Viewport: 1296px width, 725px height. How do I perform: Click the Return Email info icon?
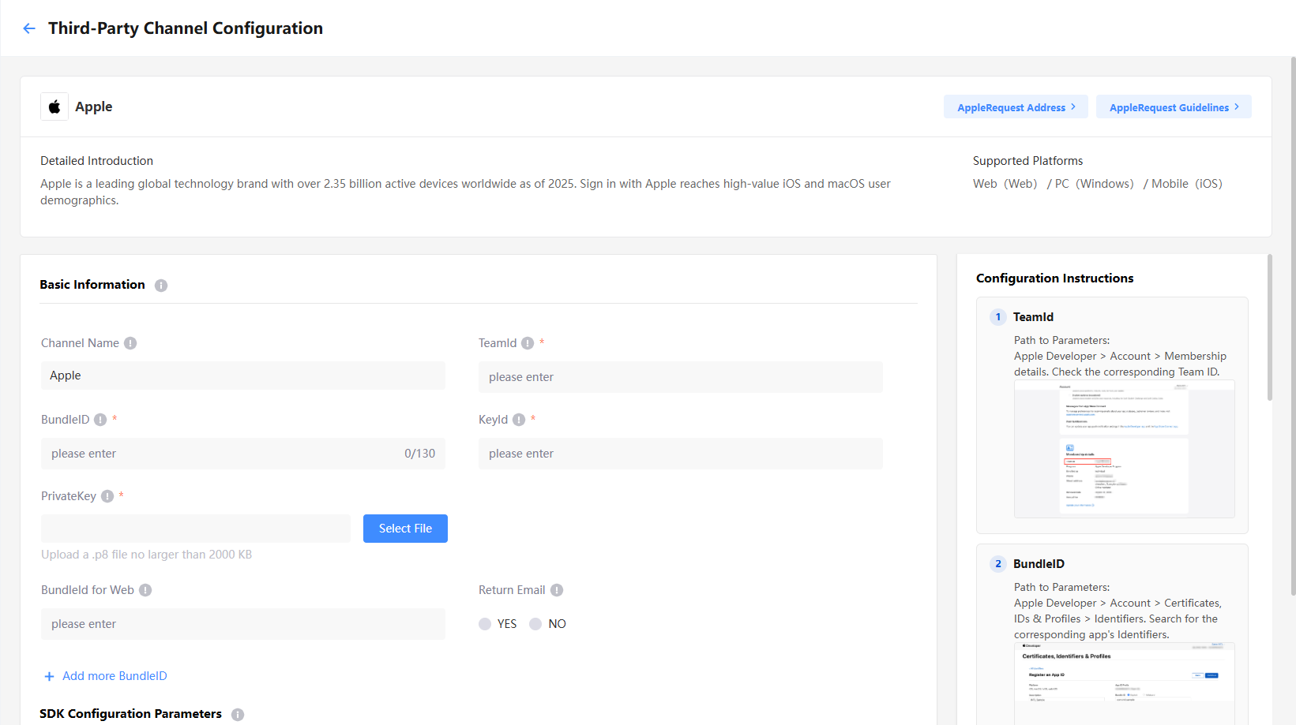[x=557, y=590]
